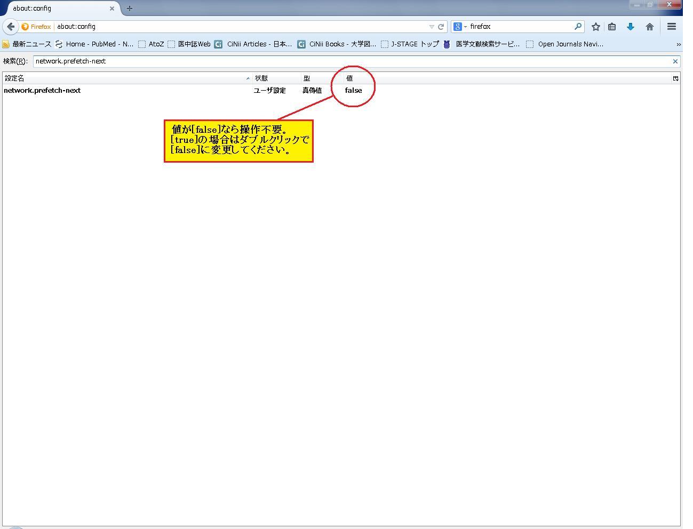Open the Open Journals Navi bookmark

tap(565, 44)
